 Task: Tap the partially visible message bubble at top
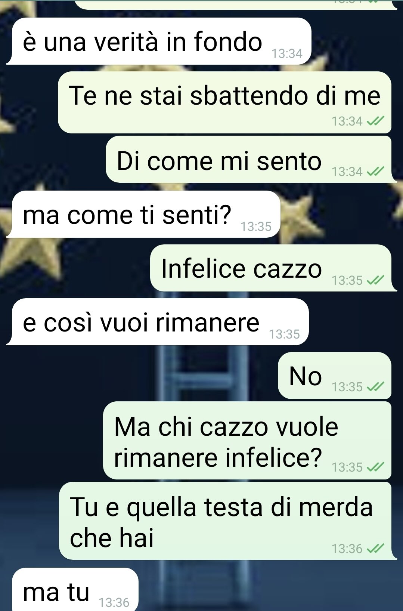pos(235,4)
